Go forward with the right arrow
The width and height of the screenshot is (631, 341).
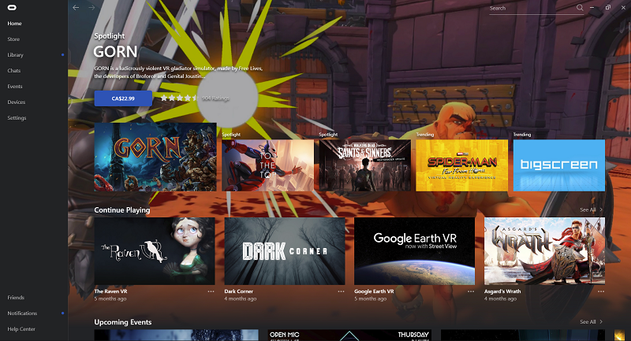point(91,8)
